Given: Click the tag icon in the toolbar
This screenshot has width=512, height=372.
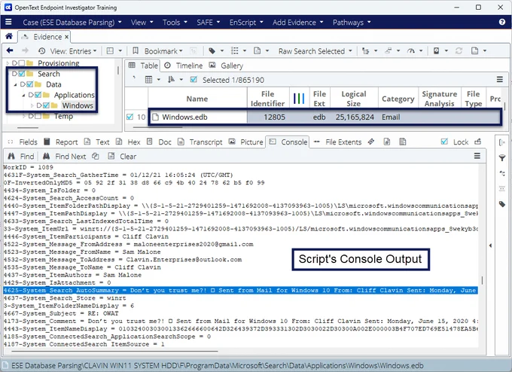Looking at the screenshot, I should pos(212,51).
